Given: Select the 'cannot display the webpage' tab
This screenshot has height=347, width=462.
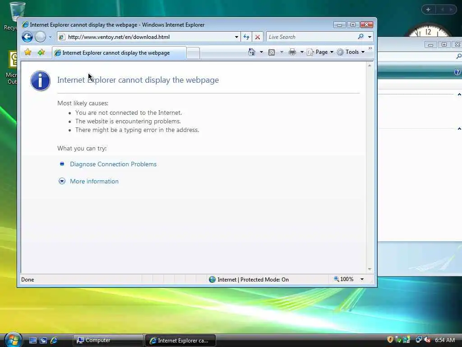Looking at the screenshot, I should point(119,53).
